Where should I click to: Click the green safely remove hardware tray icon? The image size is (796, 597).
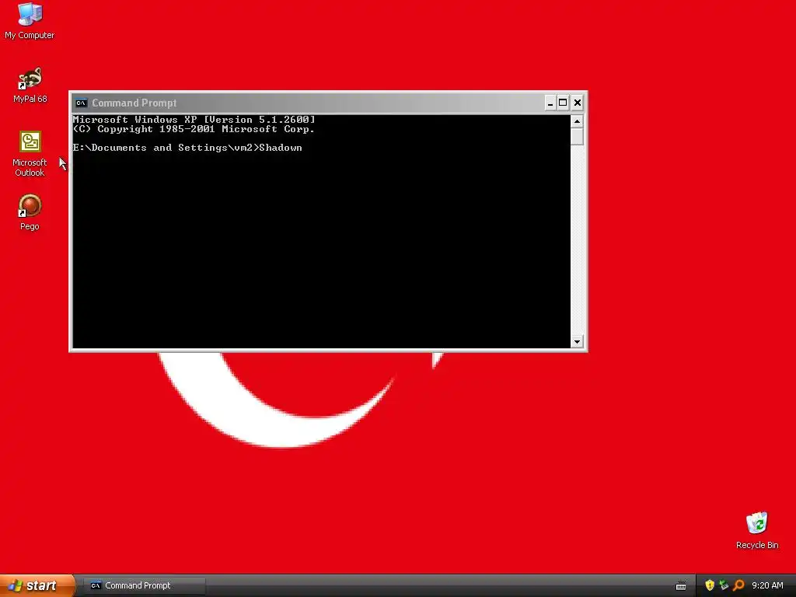[x=724, y=585]
